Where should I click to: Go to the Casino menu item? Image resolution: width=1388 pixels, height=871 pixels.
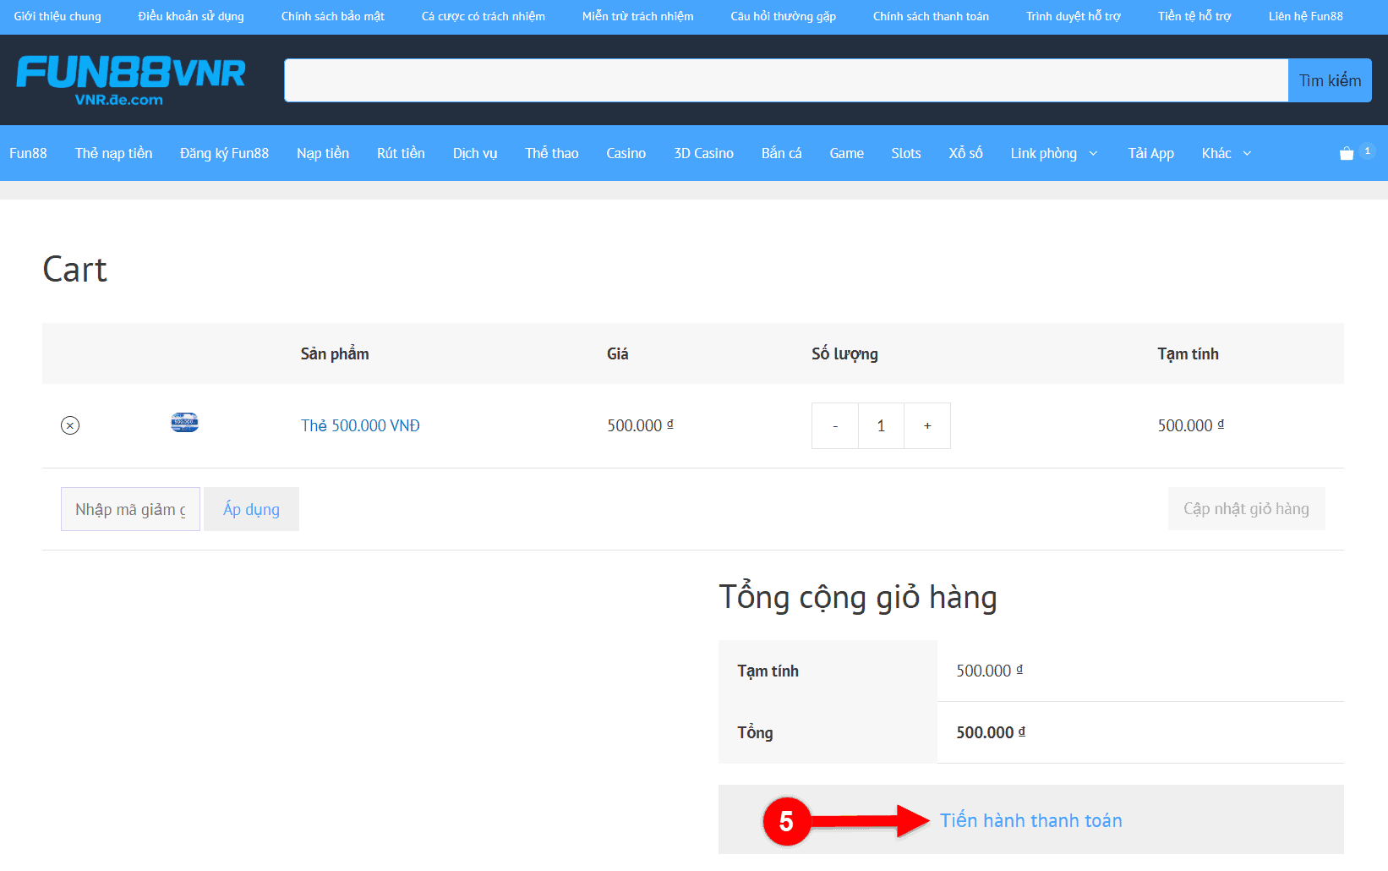point(626,153)
